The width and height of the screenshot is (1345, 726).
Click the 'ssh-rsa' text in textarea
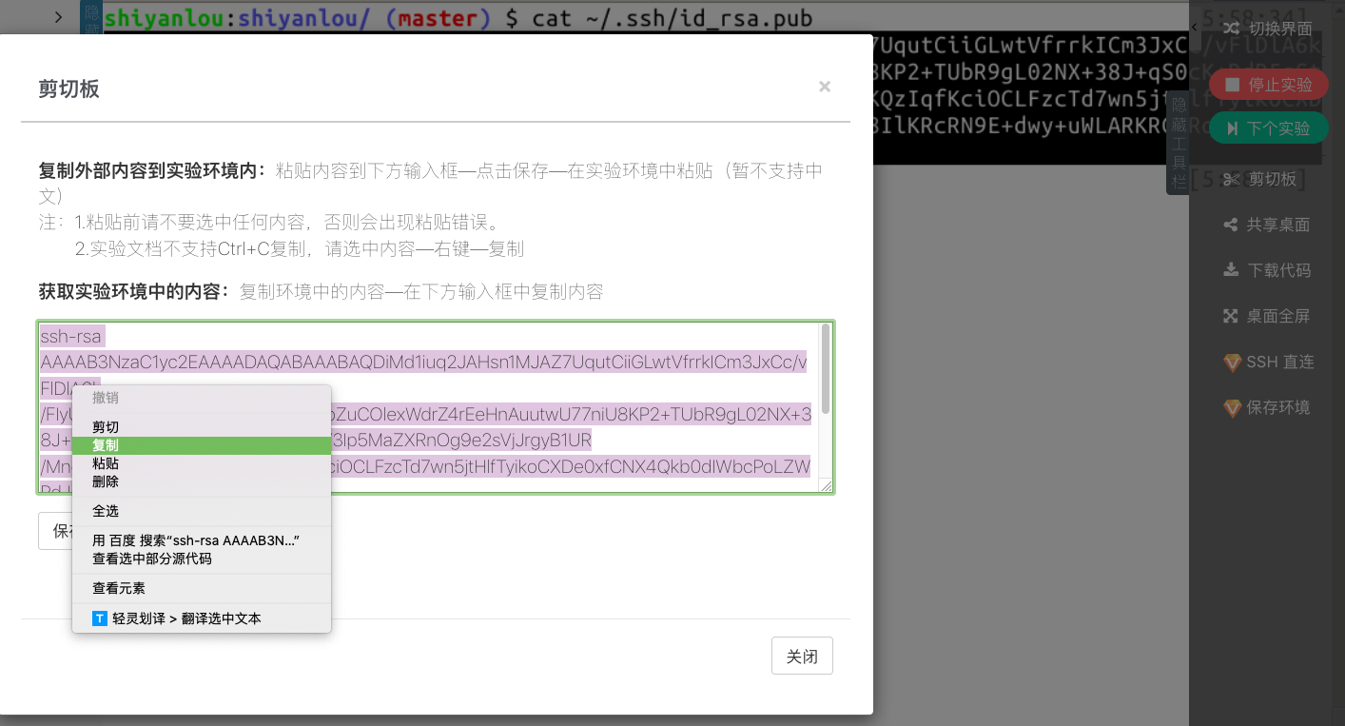71,337
